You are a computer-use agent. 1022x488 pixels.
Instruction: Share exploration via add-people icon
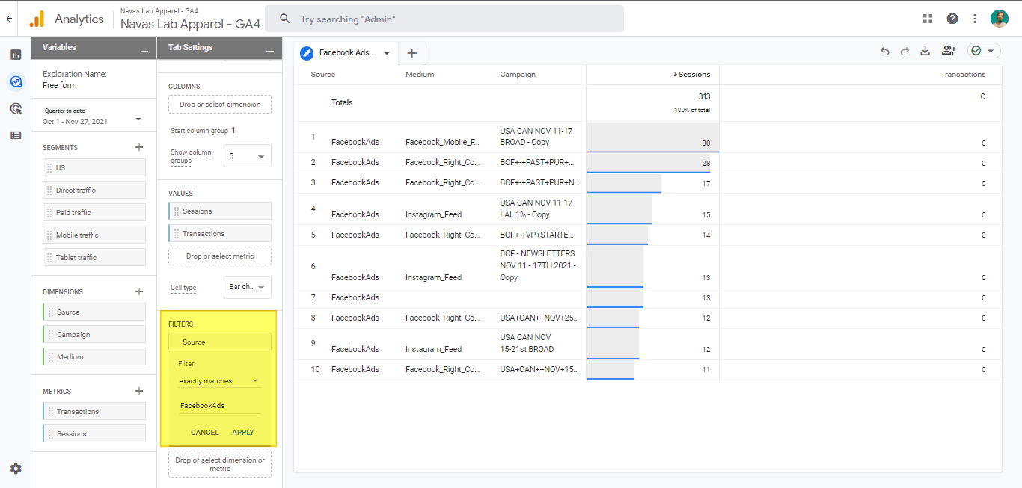pyautogui.click(x=949, y=51)
